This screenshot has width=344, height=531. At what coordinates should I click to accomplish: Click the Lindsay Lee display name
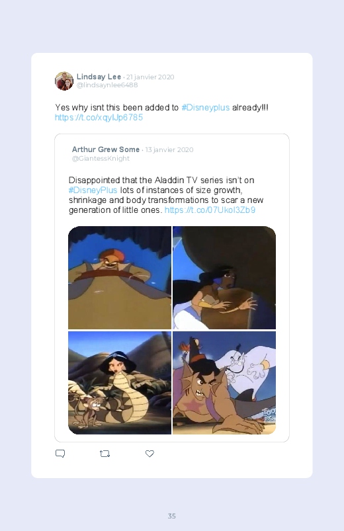point(99,77)
